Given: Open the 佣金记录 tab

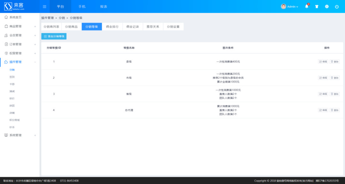Looking at the screenshot, I should 133,27.
